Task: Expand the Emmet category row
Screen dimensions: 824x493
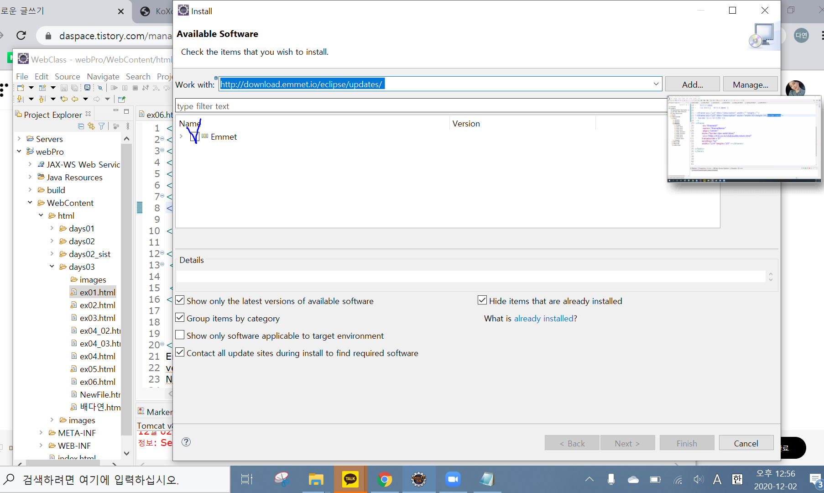Action: tap(181, 136)
